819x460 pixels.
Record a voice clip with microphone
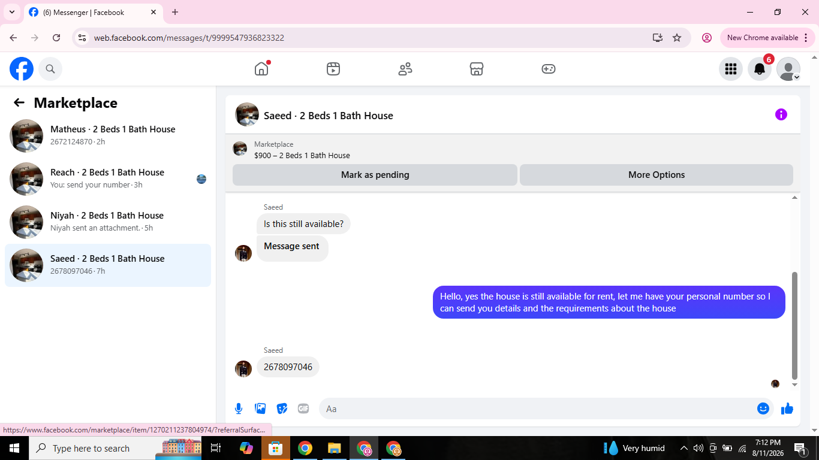239,408
